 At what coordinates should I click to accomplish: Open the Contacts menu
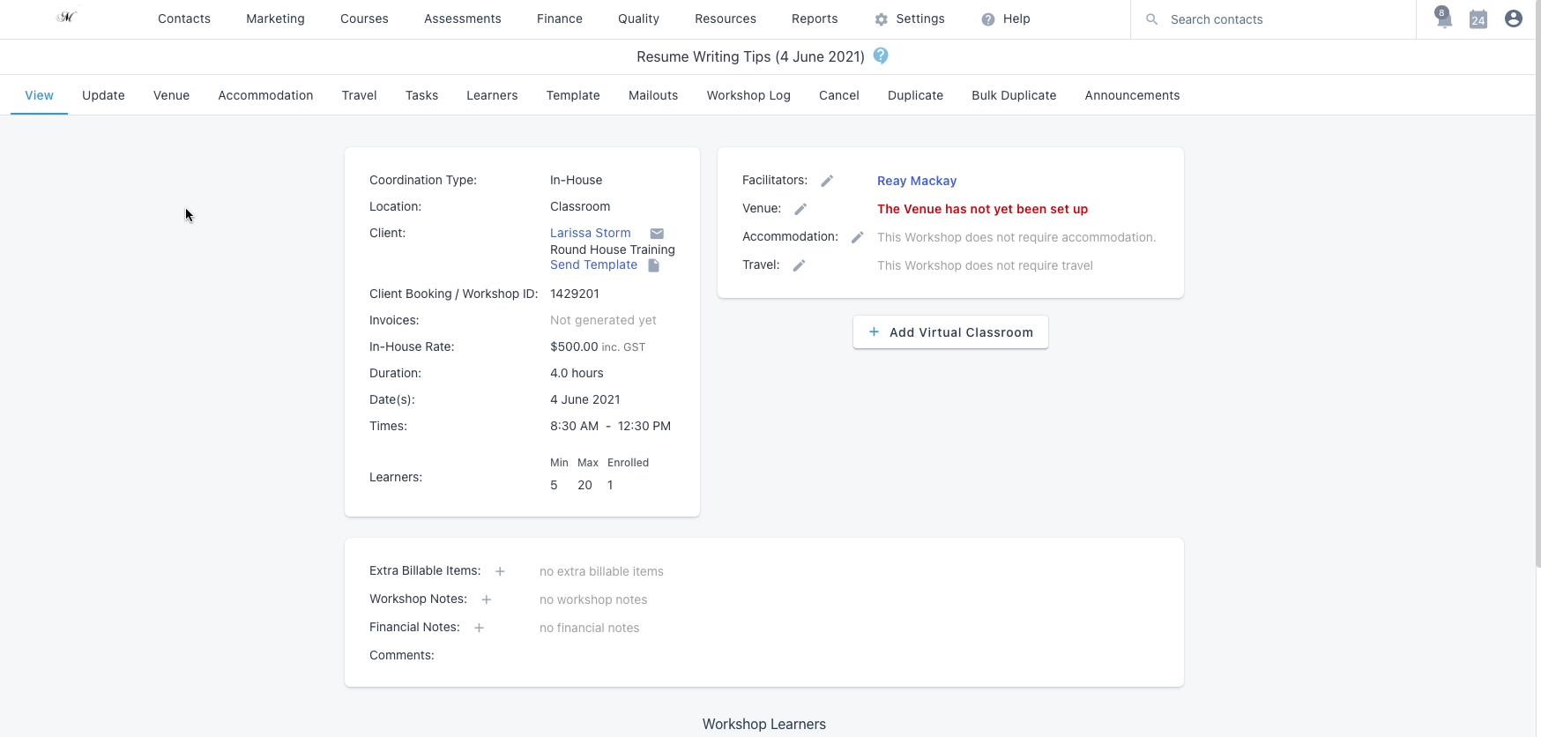pyautogui.click(x=184, y=19)
